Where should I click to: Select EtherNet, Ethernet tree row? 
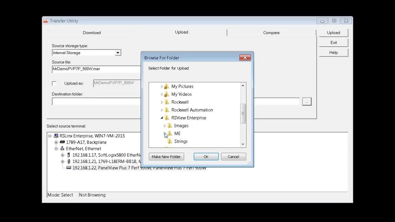(x=84, y=149)
